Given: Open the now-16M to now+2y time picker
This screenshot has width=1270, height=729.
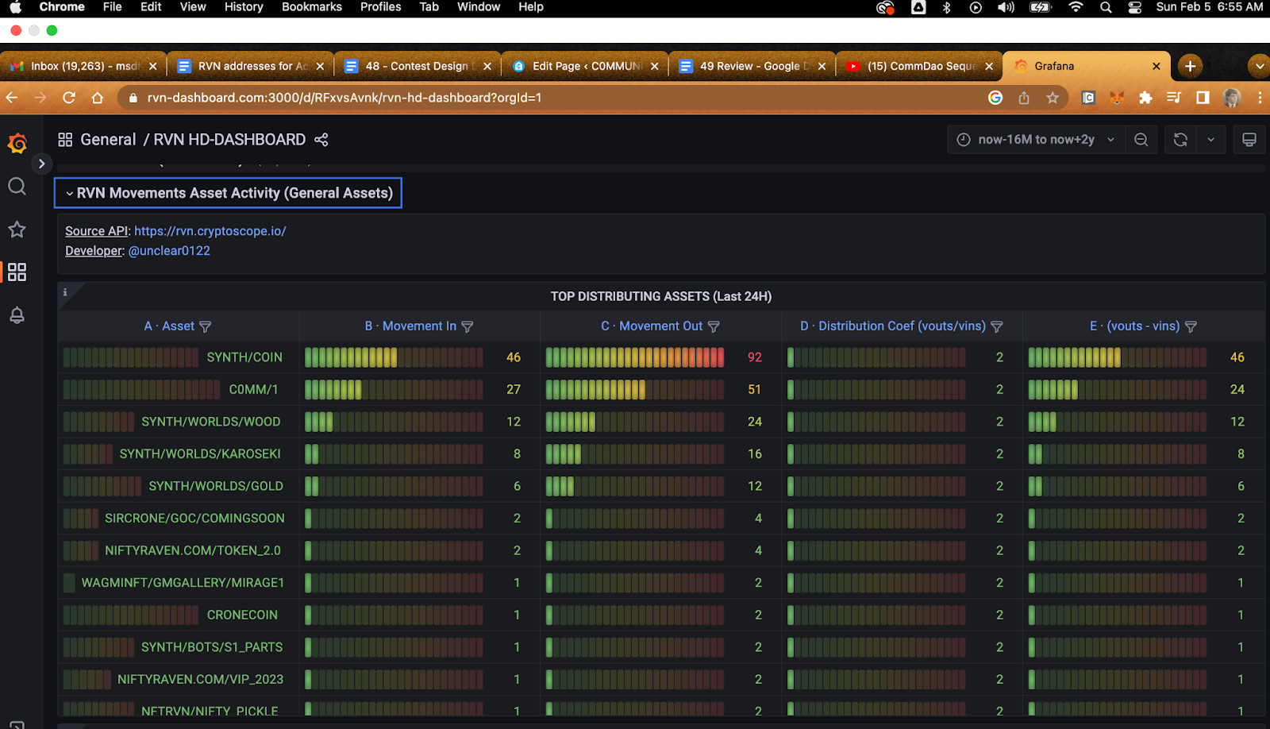Looking at the screenshot, I should click(x=1036, y=140).
